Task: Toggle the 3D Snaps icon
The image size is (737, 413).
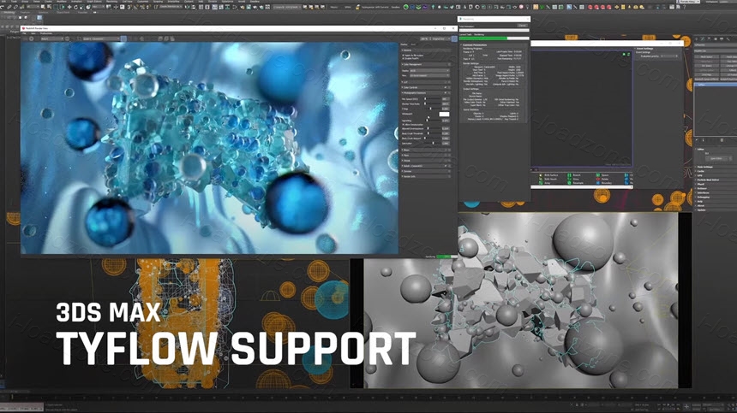Action: coord(129,7)
